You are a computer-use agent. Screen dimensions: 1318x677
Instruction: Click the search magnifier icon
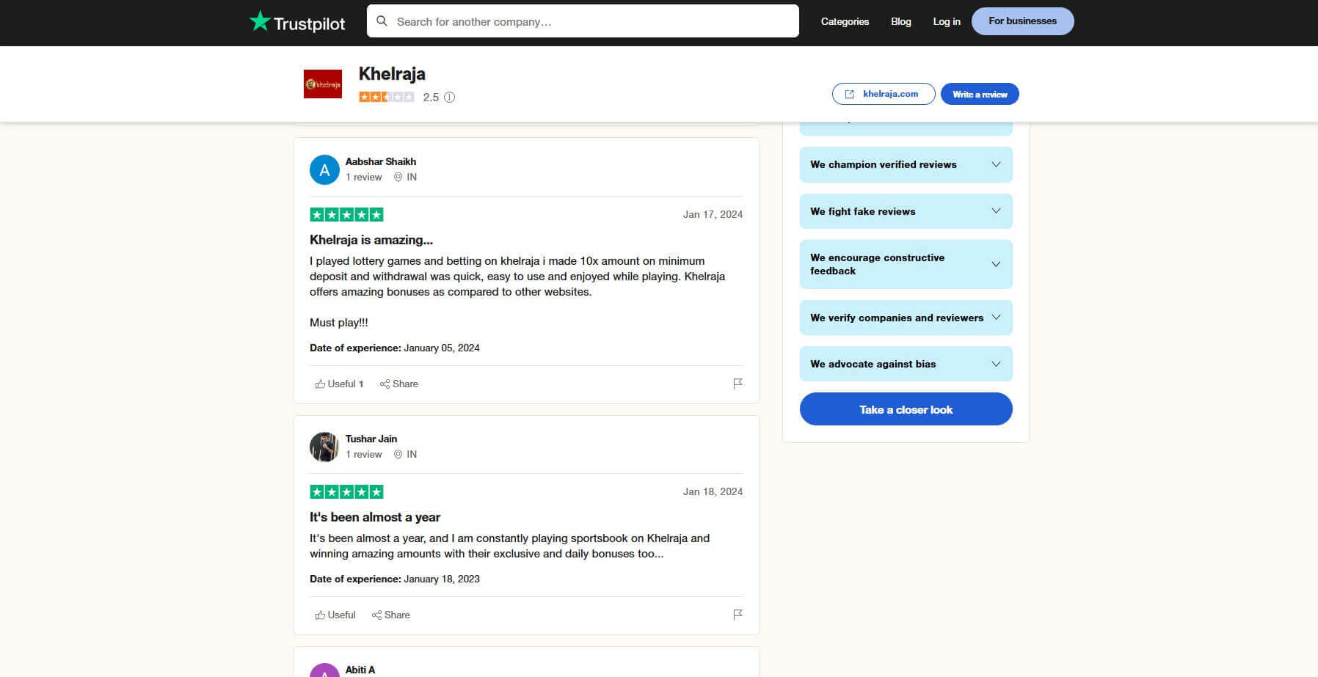pos(382,21)
